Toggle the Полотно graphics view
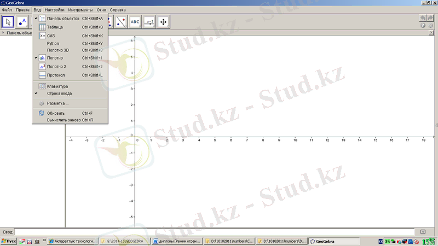Screen dimensions: 438x246 [70, 58]
